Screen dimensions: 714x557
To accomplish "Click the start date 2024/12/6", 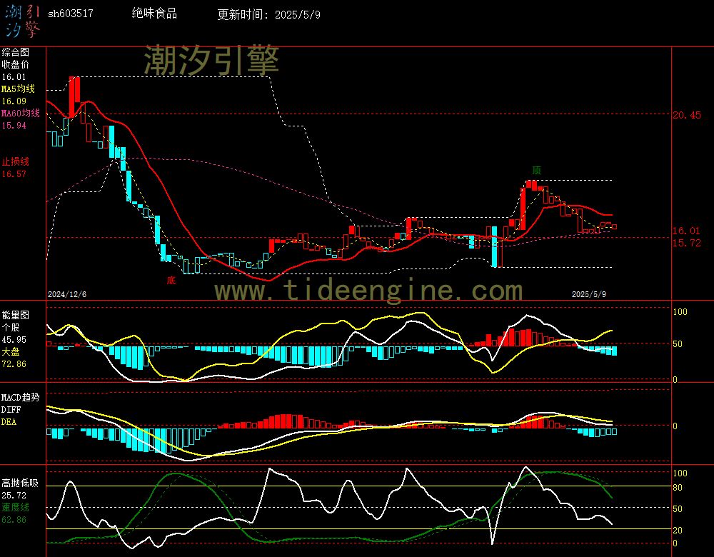I will point(67,294).
